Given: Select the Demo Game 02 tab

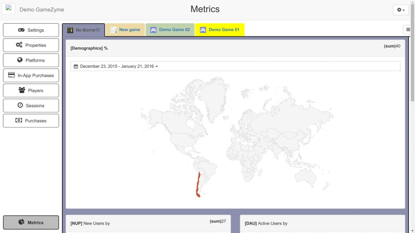Looking at the screenshot, I should 170,30.
